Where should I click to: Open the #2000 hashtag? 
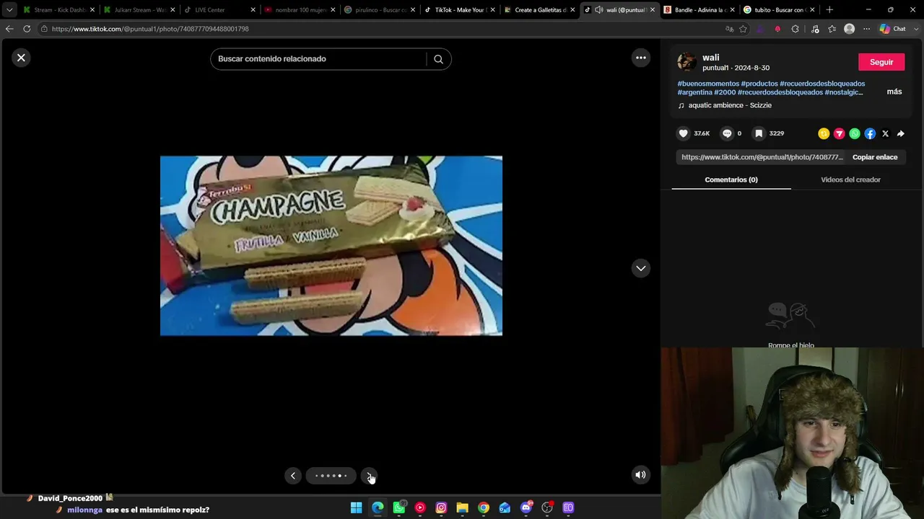click(x=725, y=92)
